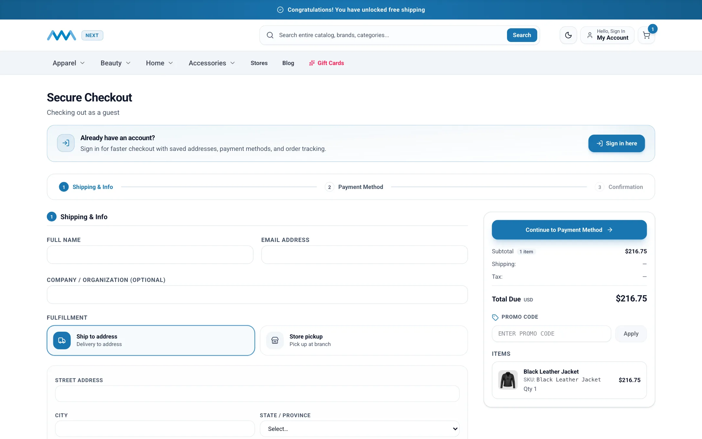702x439 pixels.
Task: Focus the City field
Action: coord(155,429)
